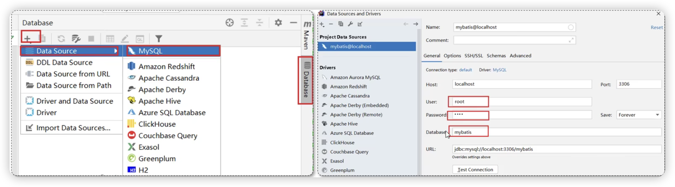Choose DDL Data Source menu entry

(x=71, y=62)
